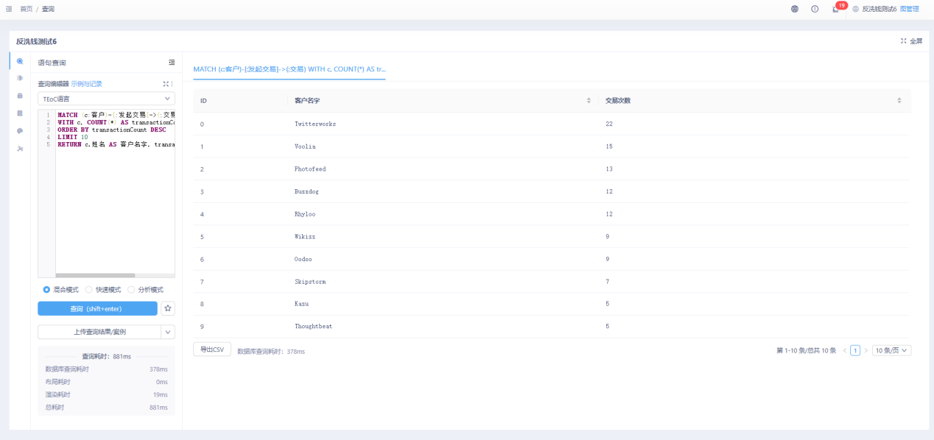934x440 pixels.
Task: Expand the upload button dropdown arrow
Action: click(168, 332)
